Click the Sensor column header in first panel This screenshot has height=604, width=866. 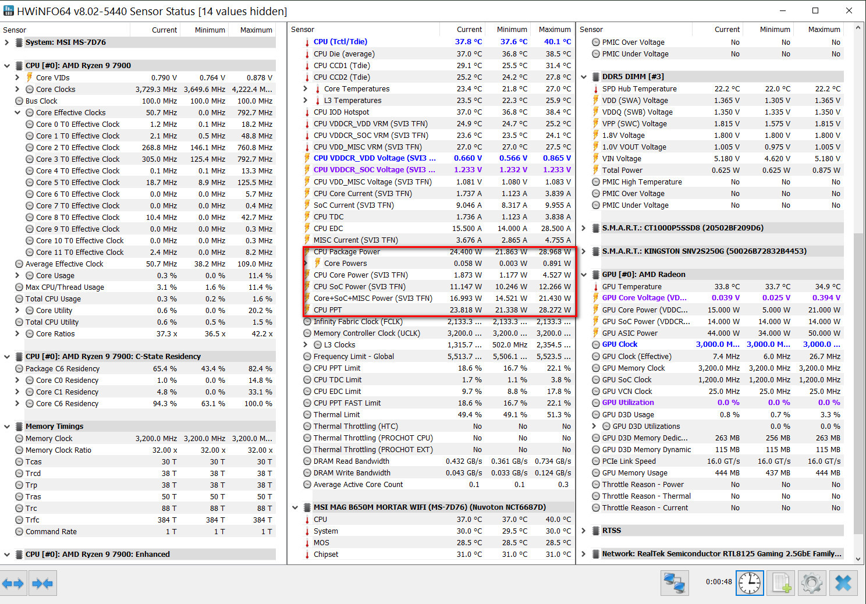65,30
